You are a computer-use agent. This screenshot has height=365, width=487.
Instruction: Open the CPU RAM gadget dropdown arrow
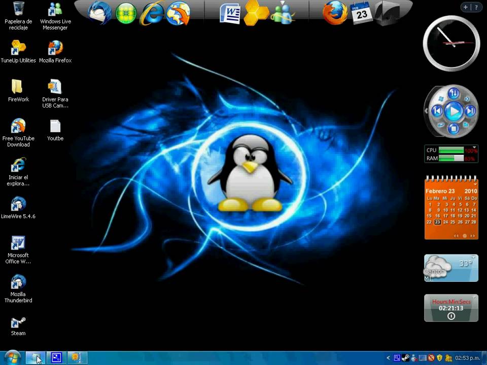point(475,147)
